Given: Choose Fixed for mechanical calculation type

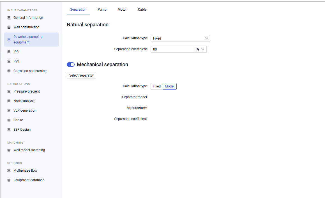Looking at the screenshot, I should pos(157,86).
